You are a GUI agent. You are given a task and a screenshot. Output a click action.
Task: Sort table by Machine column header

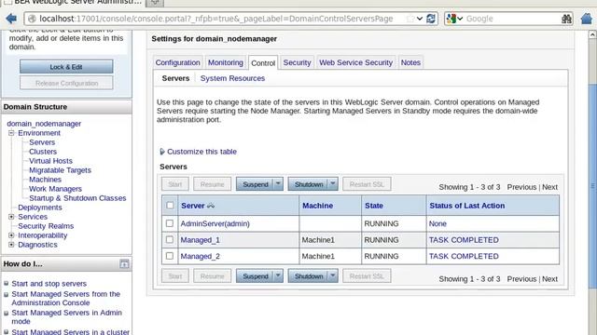click(x=317, y=206)
